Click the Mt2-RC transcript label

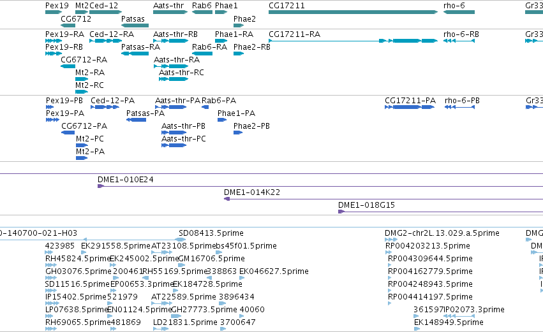(89, 85)
